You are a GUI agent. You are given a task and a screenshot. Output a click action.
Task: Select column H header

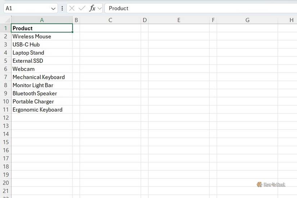pos(288,20)
